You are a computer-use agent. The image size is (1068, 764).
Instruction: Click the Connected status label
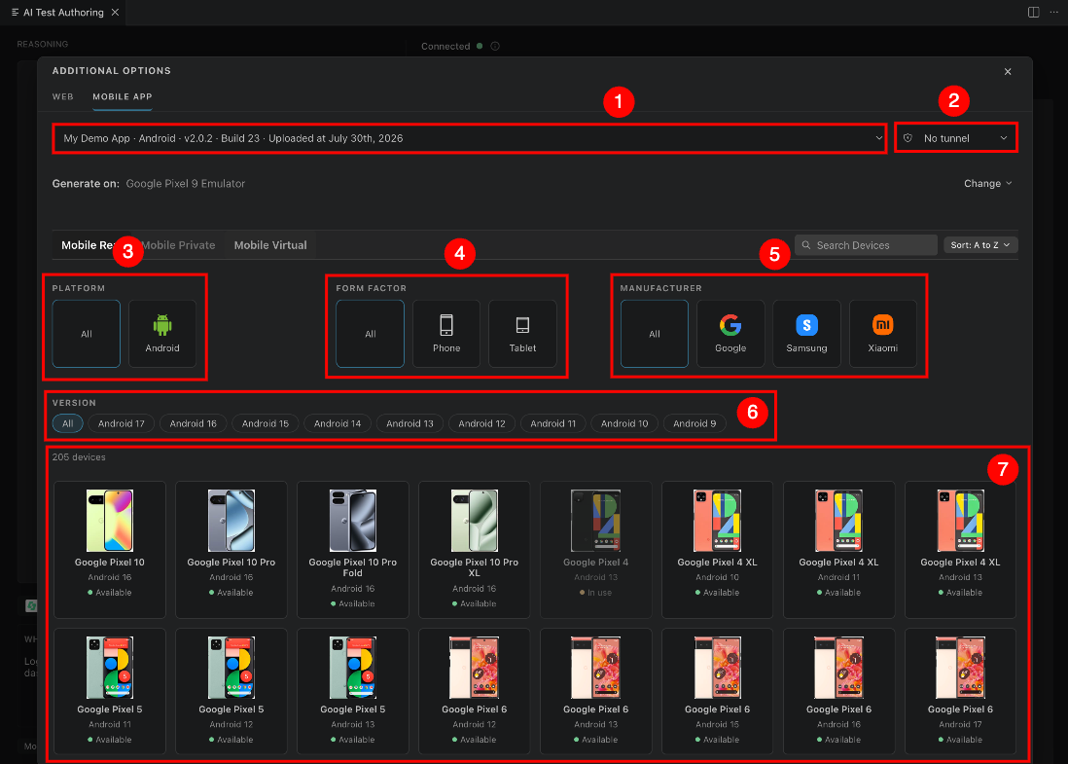445,47
